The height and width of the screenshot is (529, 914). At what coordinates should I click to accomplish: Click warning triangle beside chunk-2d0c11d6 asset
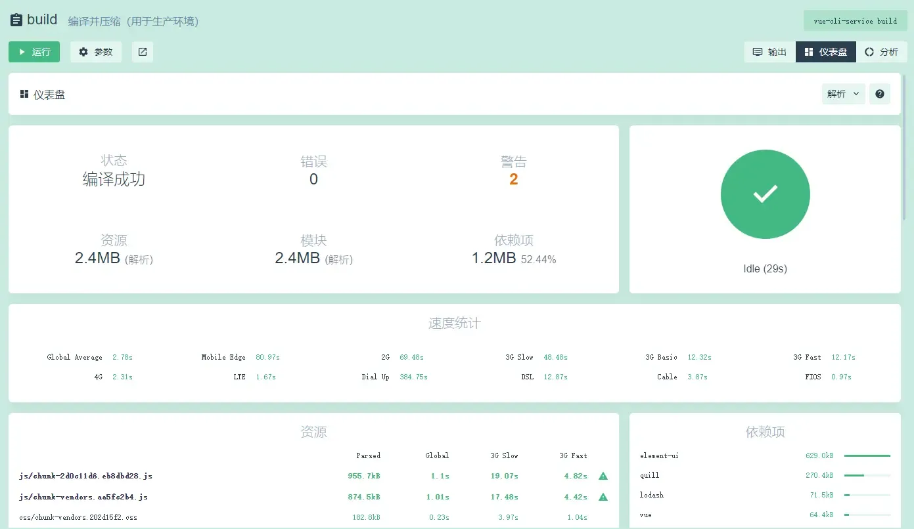[603, 476]
